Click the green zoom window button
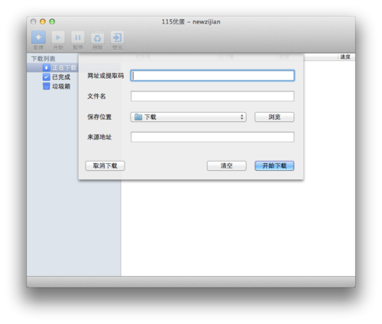Image resolution: width=382 pixels, height=324 pixels. [52, 21]
